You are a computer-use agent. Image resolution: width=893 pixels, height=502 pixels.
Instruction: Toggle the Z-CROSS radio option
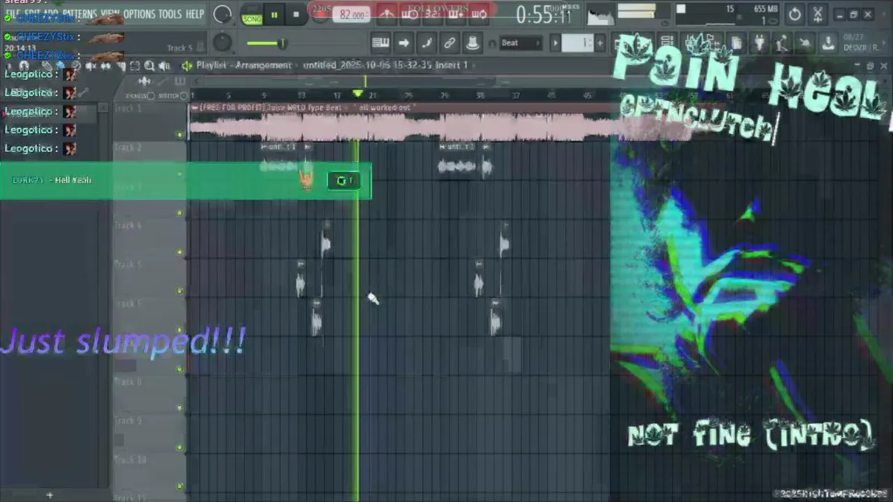tap(151, 96)
